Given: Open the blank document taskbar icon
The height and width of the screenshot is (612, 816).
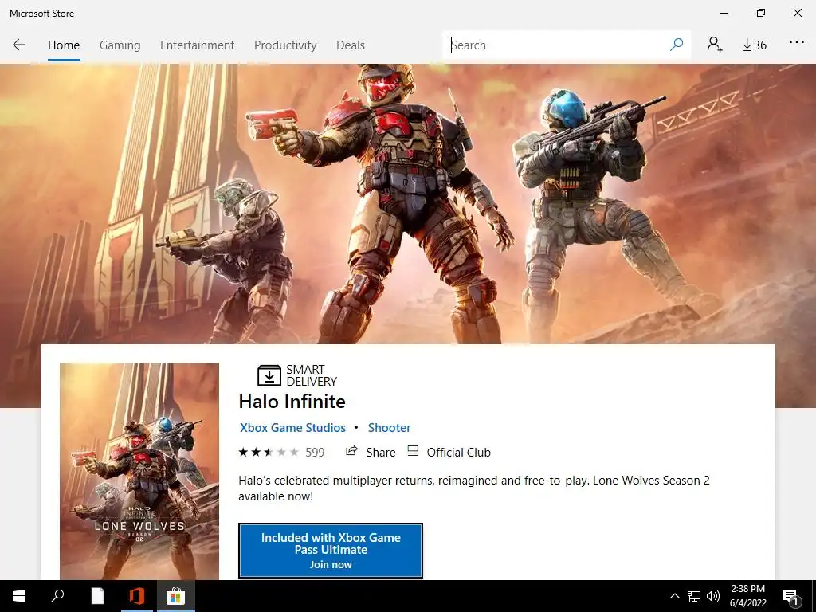Looking at the screenshot, I should [x=97, y=596].
